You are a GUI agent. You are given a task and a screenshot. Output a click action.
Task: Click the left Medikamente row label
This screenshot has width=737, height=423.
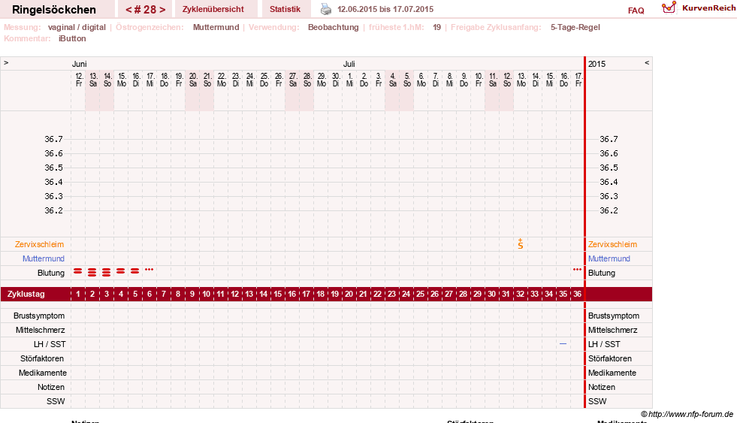[x=43, y=373]
